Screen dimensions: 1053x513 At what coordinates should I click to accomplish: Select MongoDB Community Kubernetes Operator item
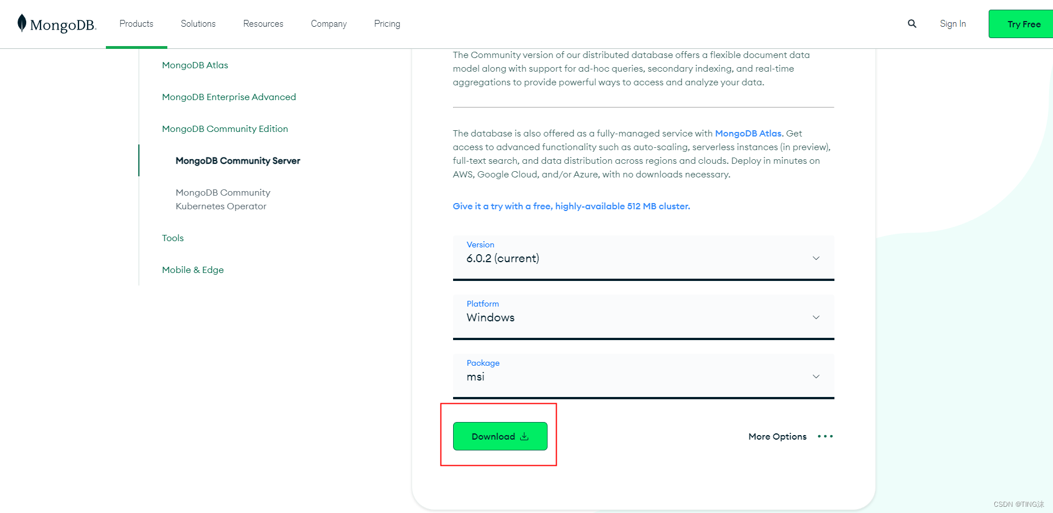[x=223, y=199]
